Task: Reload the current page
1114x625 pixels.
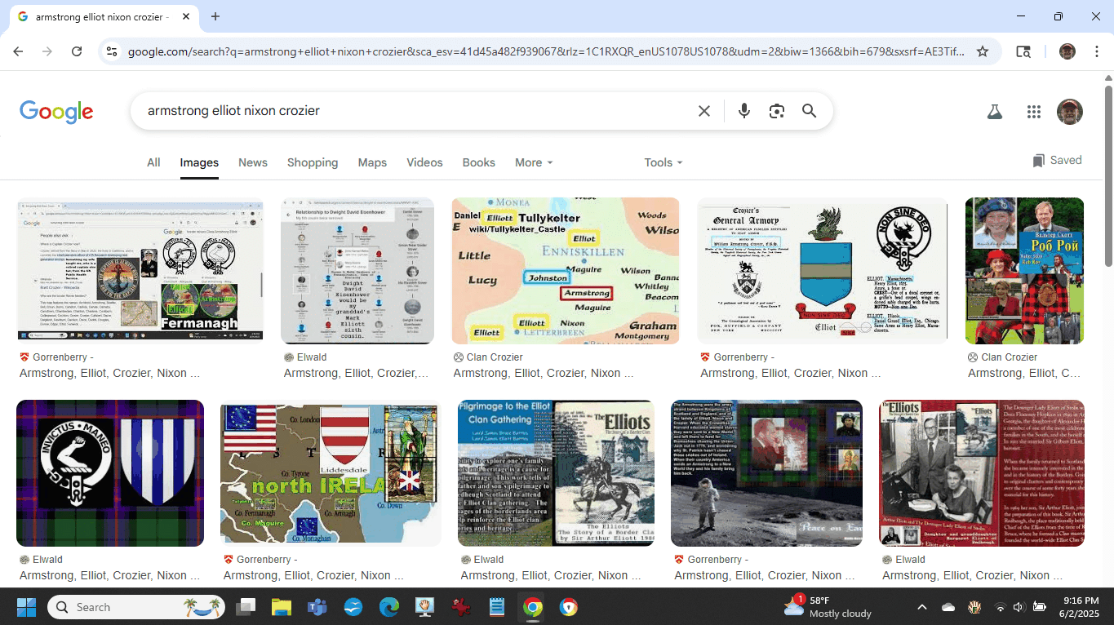Action: point(77,51)
